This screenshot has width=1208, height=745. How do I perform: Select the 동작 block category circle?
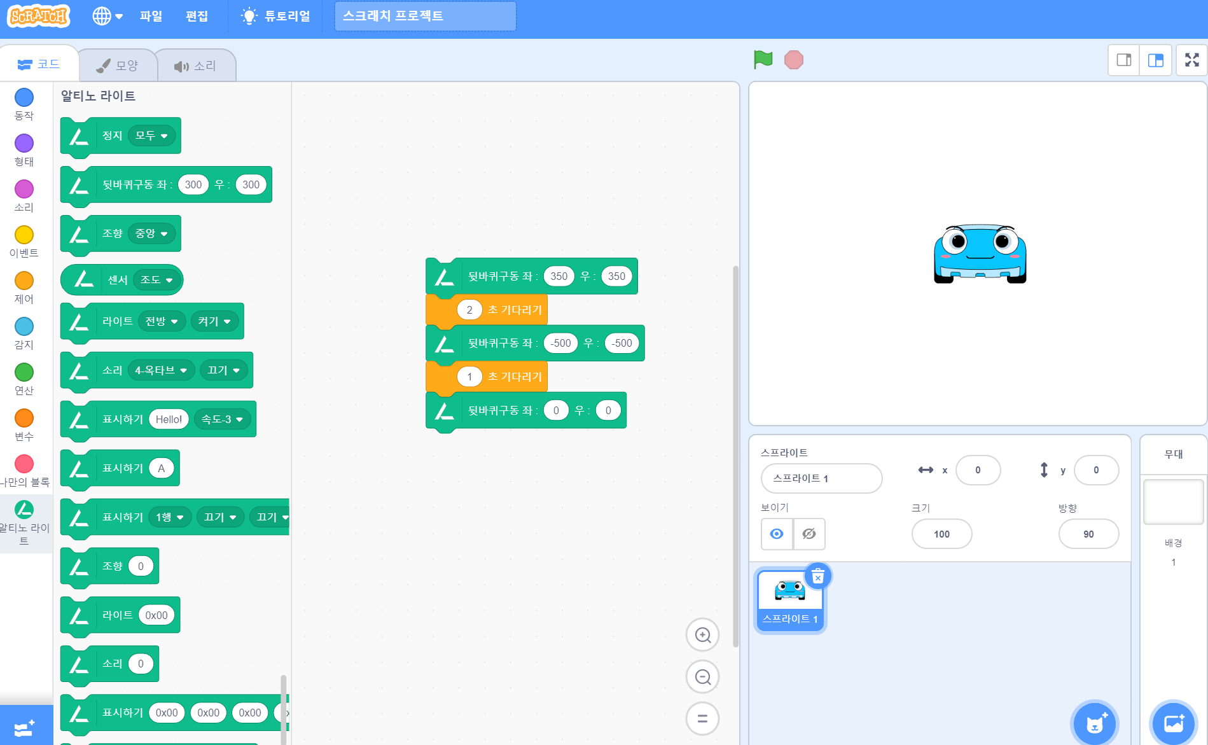pyautogui.click(x=24, y=97)
